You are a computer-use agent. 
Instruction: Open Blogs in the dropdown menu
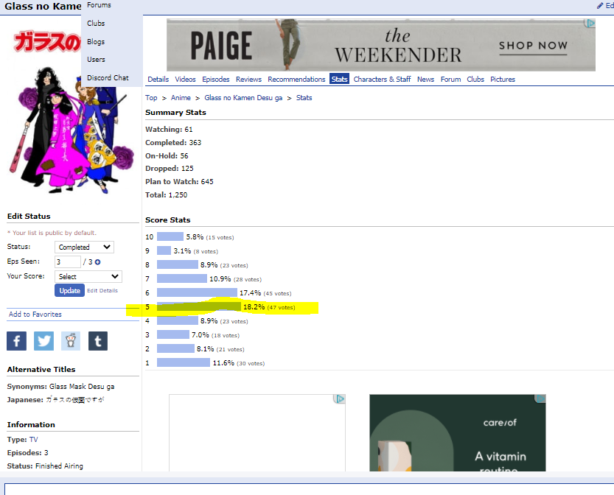point(96,41)
